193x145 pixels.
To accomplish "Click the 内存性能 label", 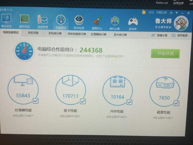I will click(117, 111).
